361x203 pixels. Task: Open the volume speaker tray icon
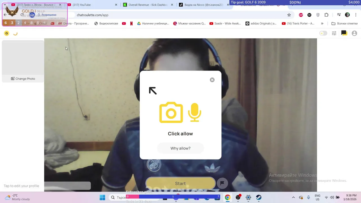click(332, 197)
